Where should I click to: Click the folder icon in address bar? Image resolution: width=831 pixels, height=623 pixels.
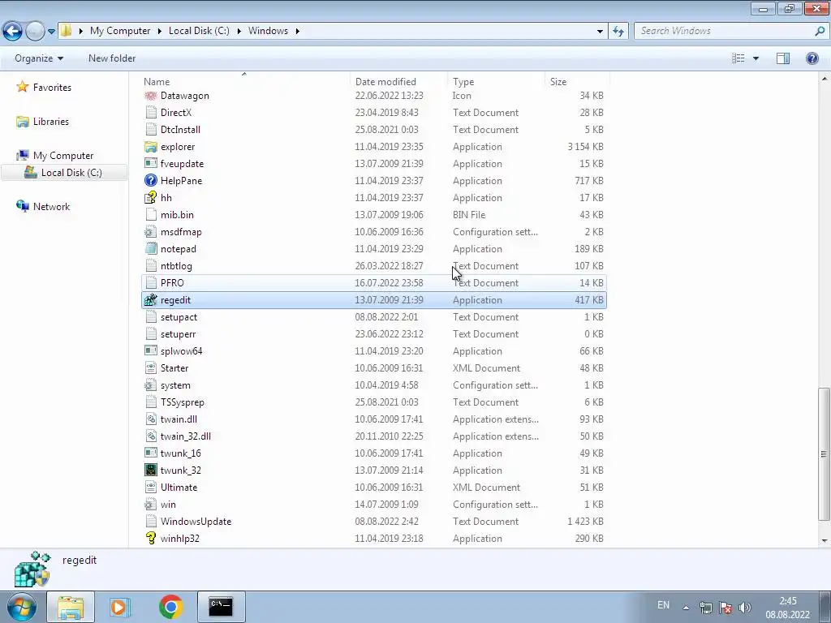[66, 30]
